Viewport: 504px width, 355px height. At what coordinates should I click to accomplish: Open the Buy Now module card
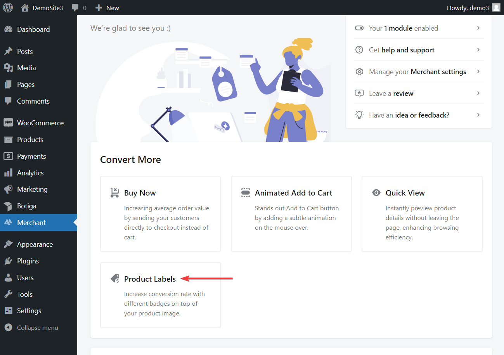(161, 214)
